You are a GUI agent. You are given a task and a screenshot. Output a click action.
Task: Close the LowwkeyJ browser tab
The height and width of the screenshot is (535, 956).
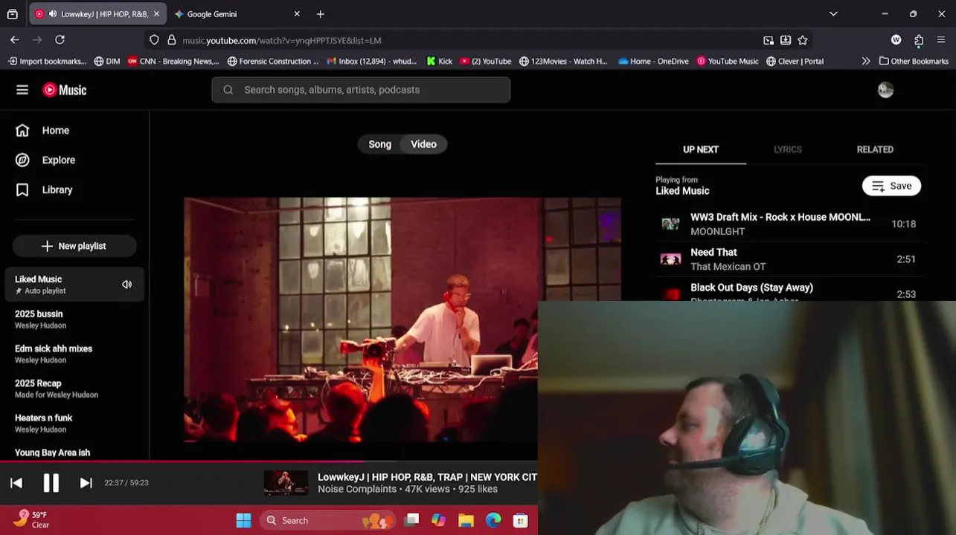tap(156, 14)
